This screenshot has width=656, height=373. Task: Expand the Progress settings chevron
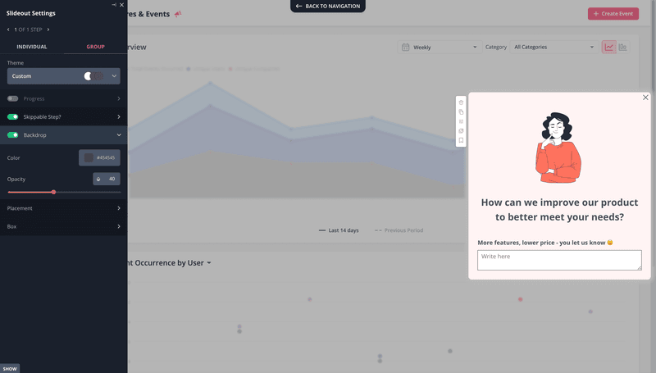click(x=119, y=98)
